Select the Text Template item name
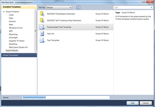 tap(53, 40)
